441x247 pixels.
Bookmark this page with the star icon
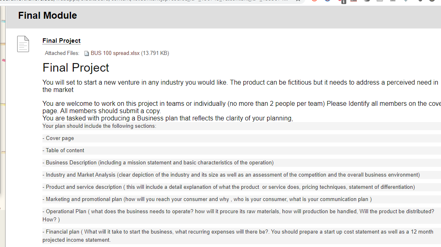pyautogui.click(x=298, y=1)
